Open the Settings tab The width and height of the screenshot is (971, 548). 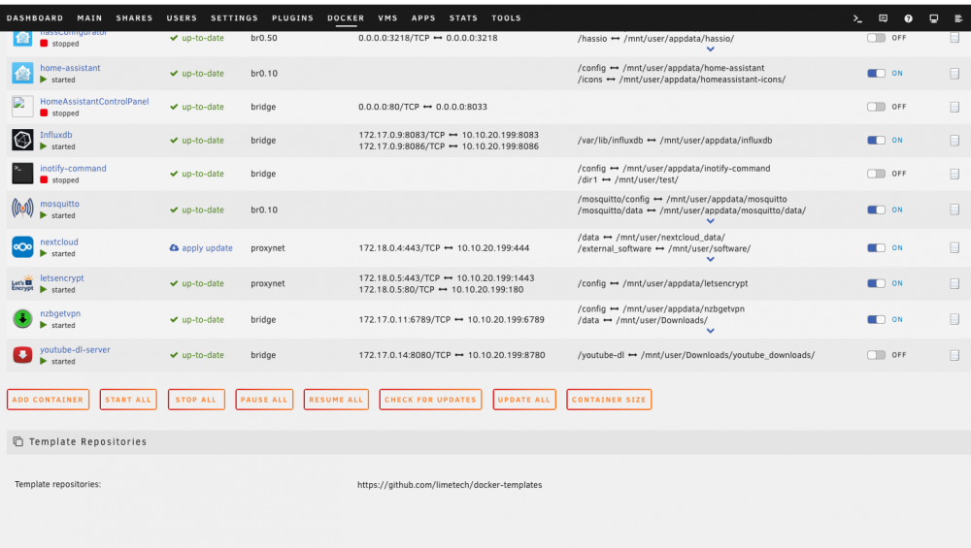(234, 17)
